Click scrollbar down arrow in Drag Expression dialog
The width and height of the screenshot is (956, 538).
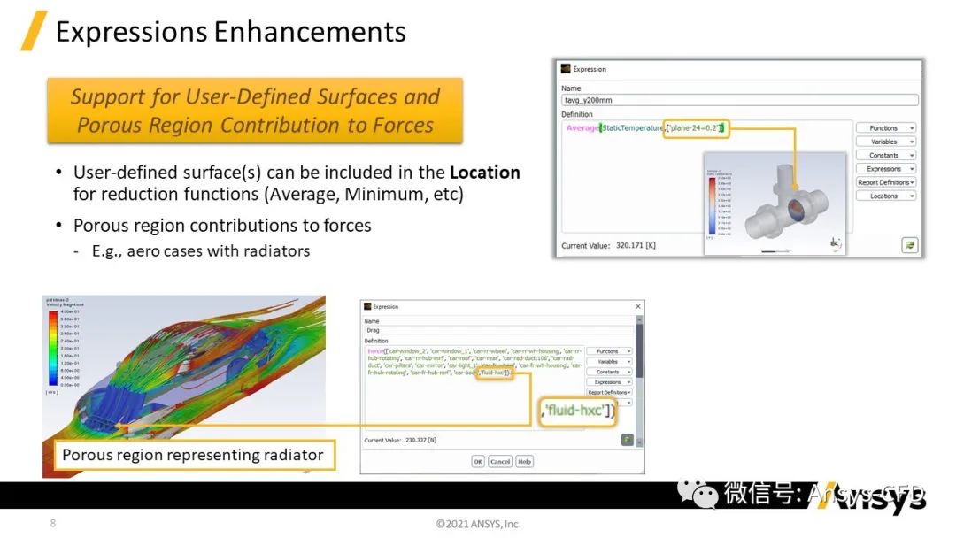[x=640, y=443]
